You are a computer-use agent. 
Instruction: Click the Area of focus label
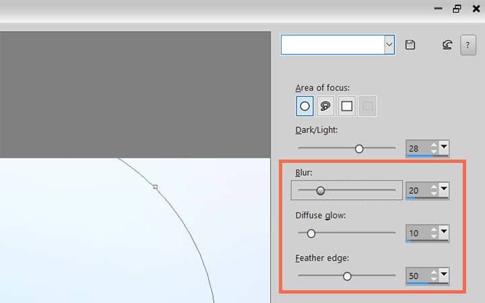pyautogui.click(x=322, y=88)
